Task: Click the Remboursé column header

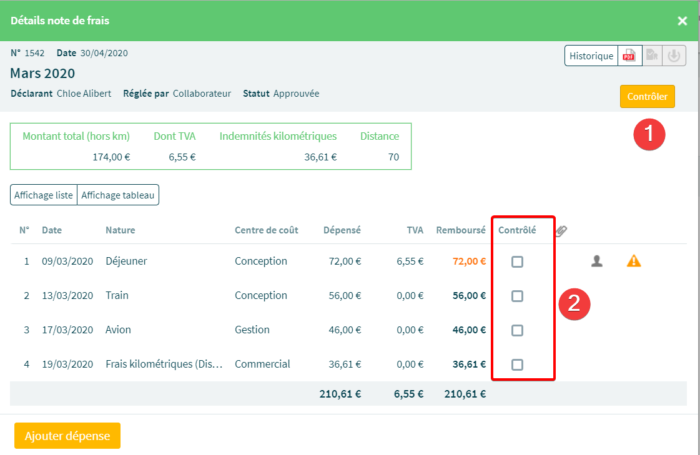Action: (460, 230)
